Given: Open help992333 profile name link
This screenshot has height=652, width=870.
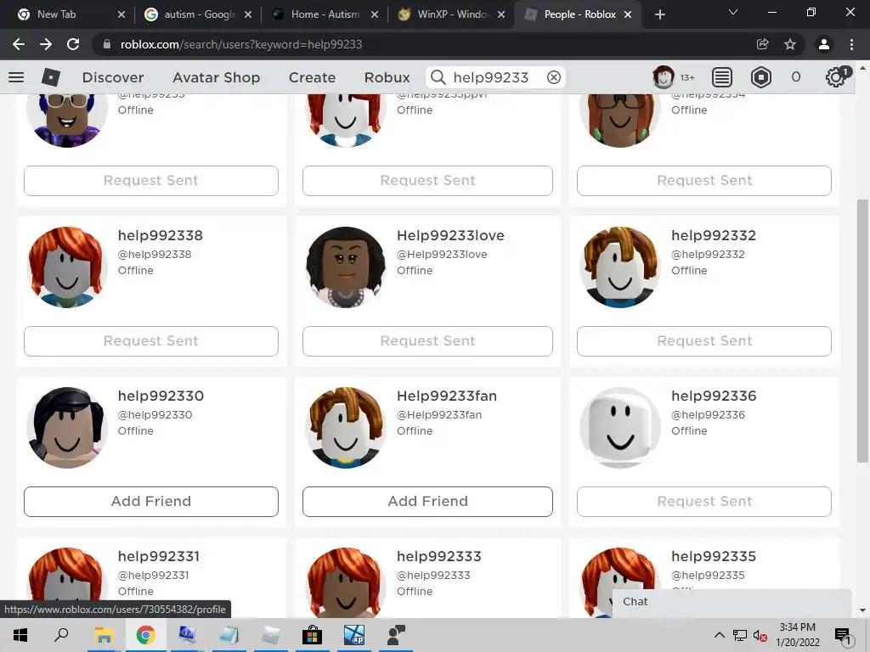Looking at the screenshot, I should 439,556.
